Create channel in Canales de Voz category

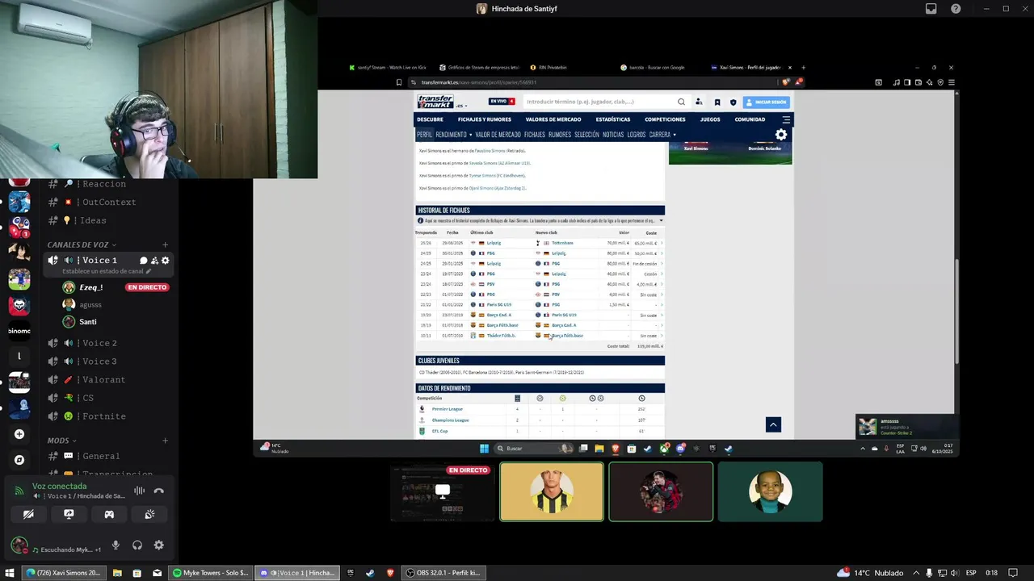click(165, 245)
